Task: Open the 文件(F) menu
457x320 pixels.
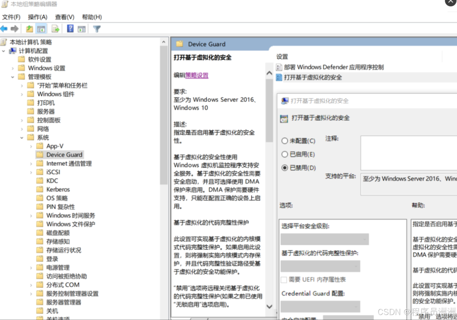Action: click(x=11, y=17)
